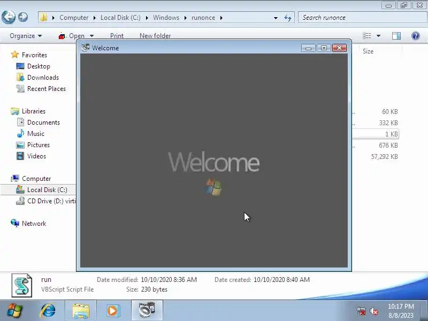
Task: Click the Search runonce field
Action: click(362, 18)
